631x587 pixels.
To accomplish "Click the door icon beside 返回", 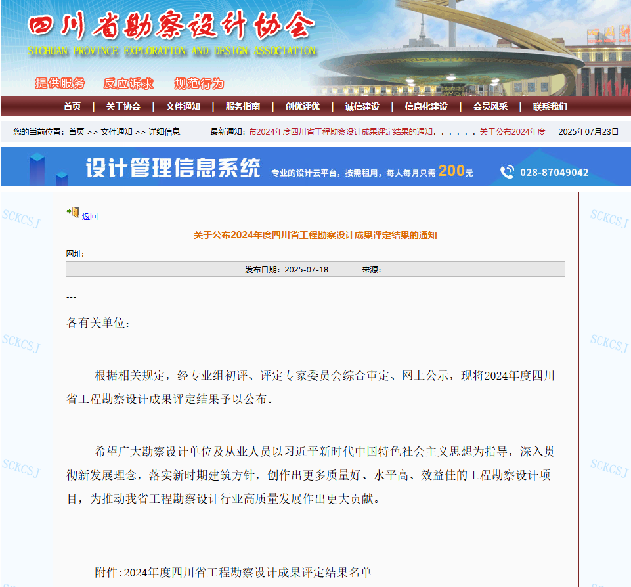I will [73, 213].
